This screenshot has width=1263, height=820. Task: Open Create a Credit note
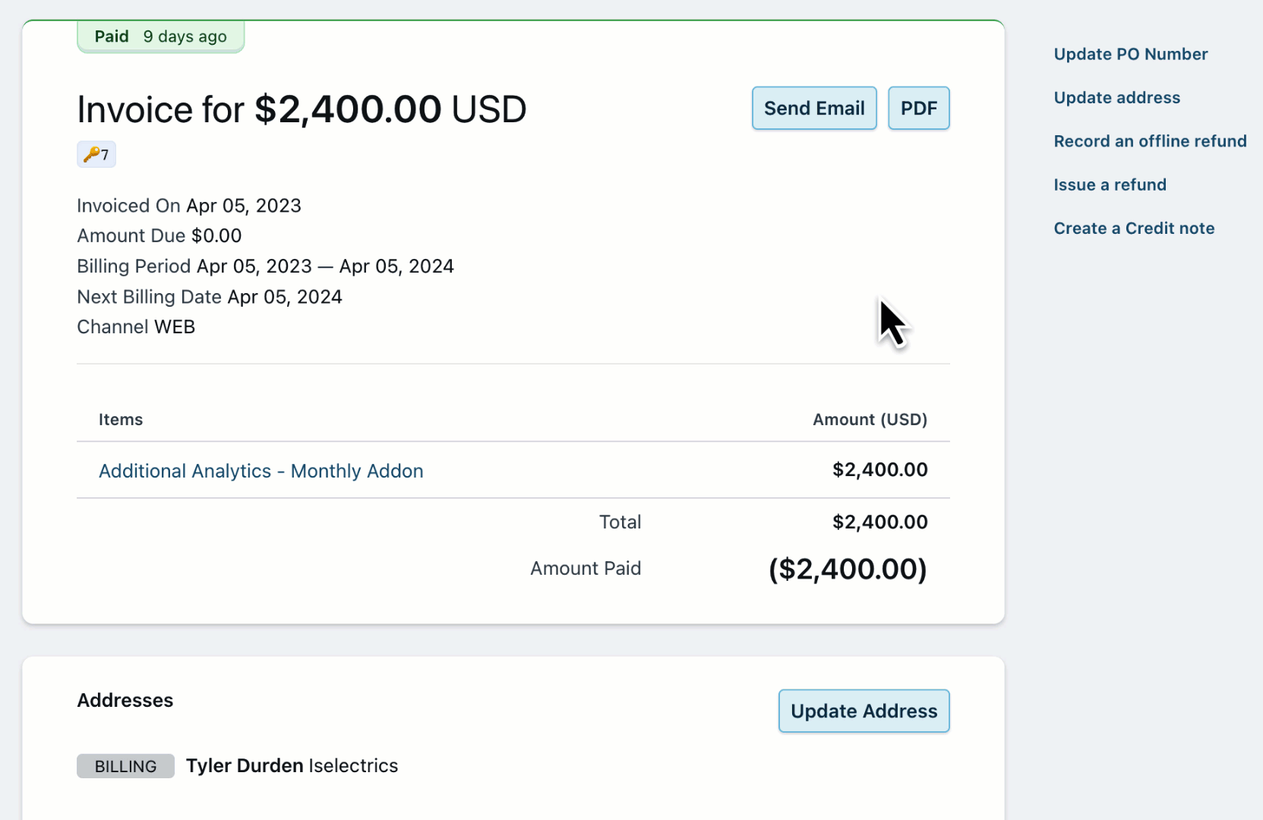coord(1134,229)
